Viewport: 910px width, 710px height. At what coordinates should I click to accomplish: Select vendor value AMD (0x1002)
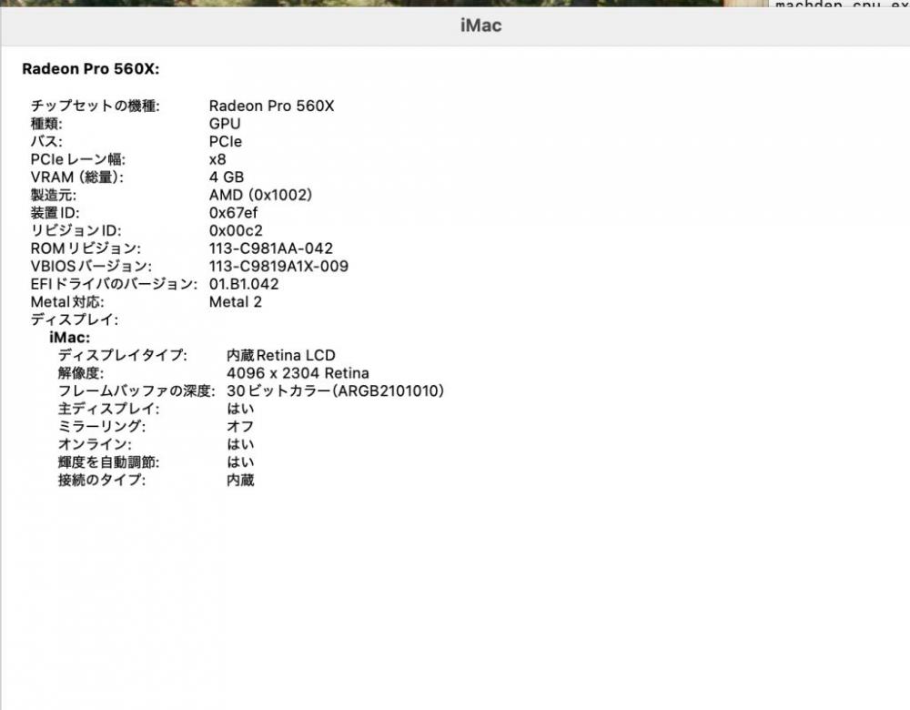(260, 195)
